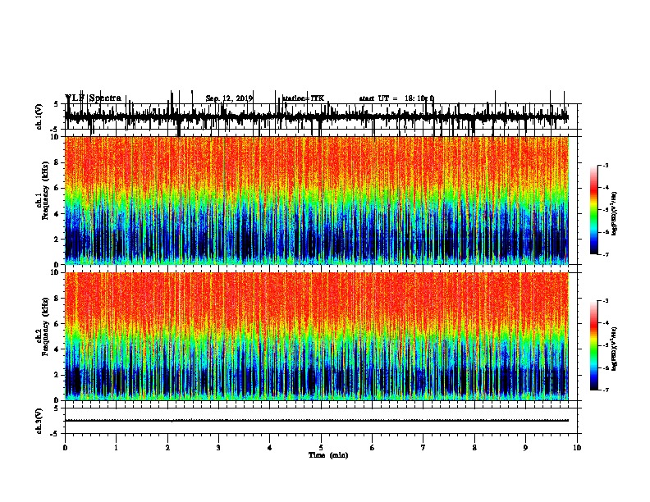Click the "4" kHz tick of ch.1 spectrogram

(57, 214)
